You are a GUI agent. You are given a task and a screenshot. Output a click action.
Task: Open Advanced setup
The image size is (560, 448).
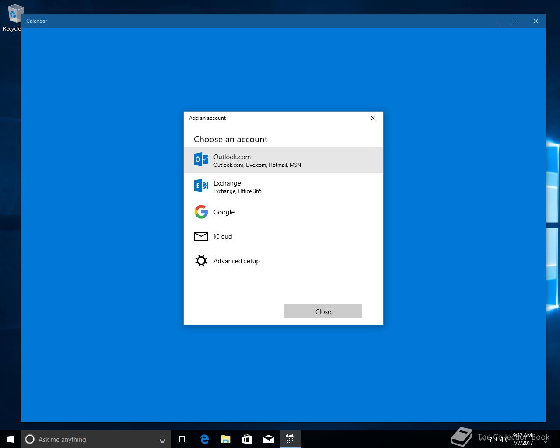click(283, 261)
